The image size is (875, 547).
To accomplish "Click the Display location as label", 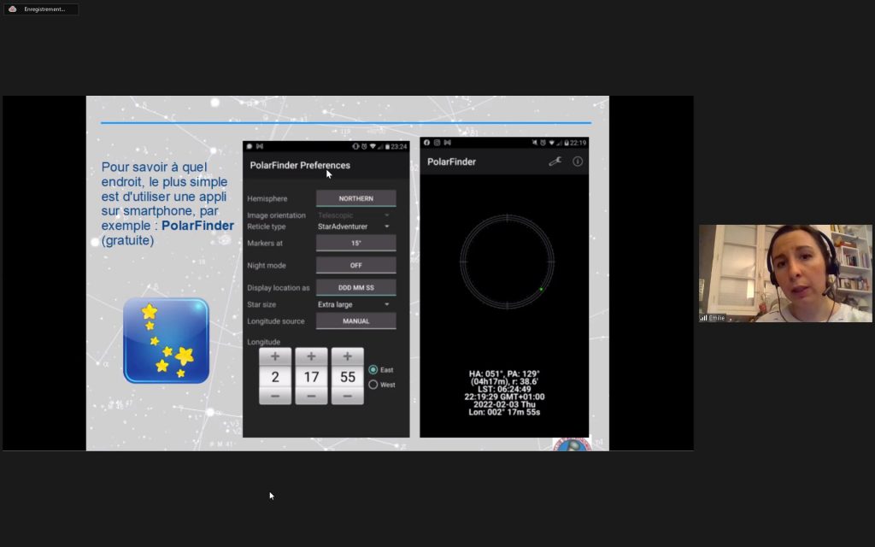I will click(279, 288).
